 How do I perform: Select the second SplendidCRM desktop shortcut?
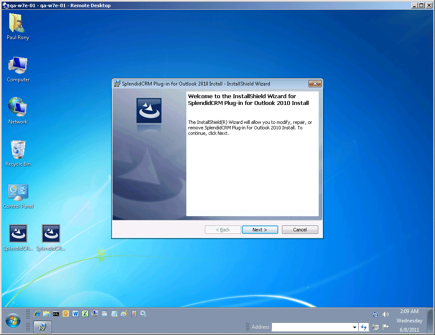(51, 233)
